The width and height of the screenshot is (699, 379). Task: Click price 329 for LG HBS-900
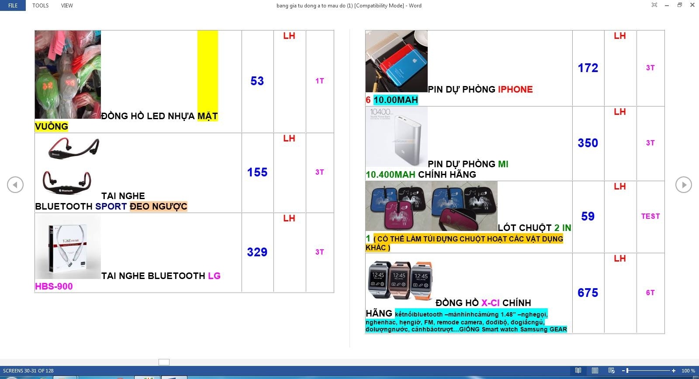coord(257,252)
